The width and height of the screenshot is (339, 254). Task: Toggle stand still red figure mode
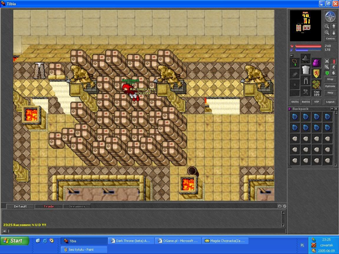334,61
